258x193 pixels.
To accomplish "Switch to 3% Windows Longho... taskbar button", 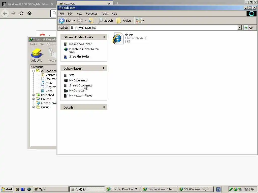I will [196, 189].
